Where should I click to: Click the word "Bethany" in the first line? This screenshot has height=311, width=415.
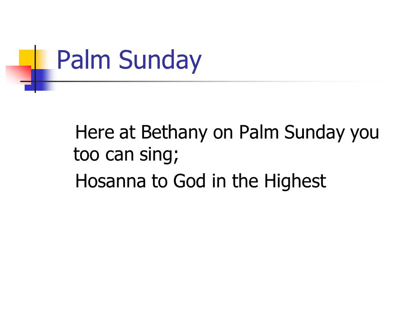point(174,133)
